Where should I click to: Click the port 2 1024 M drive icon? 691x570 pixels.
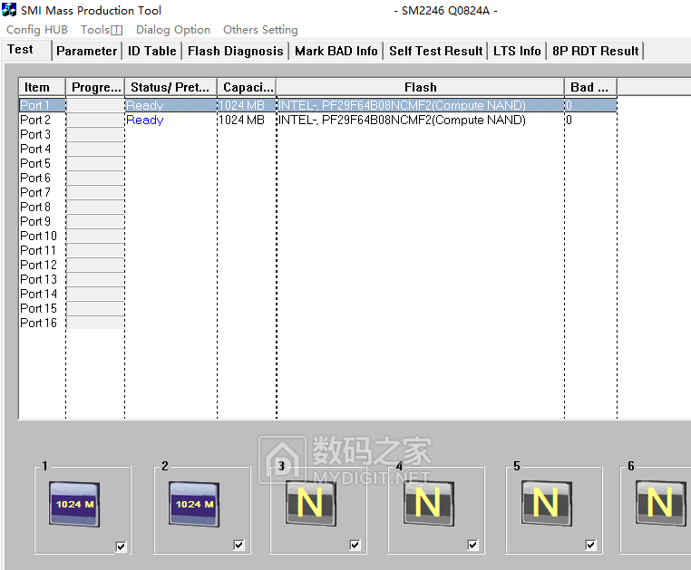coord(193,503)
